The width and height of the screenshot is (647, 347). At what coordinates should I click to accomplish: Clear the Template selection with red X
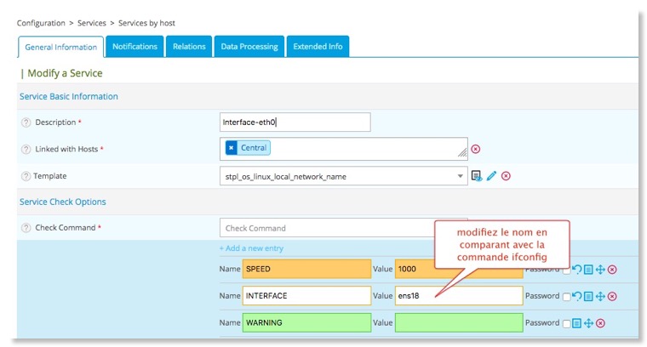coord(506,176)
